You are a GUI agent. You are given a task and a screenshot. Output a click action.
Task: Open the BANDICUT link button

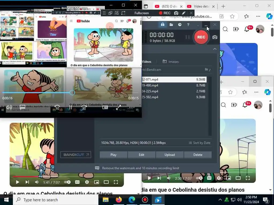coord(76,155)
